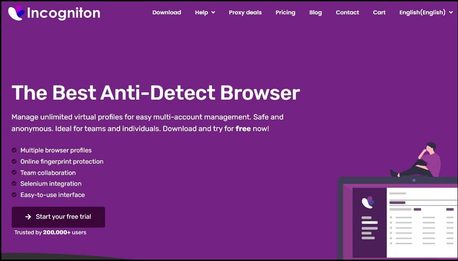The image size is (458, 261).
Task: Click the "Selenium integration" text
Action: [51, 184]
